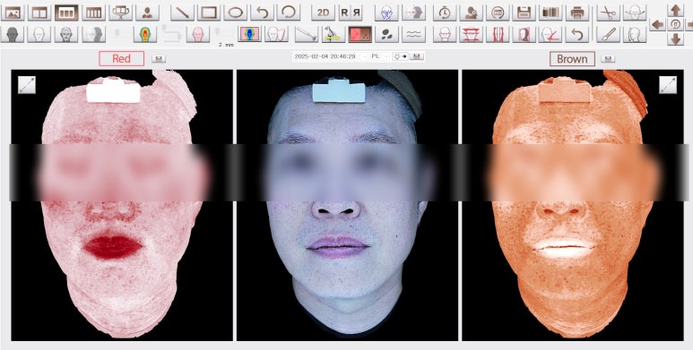Click the down arrow navigation button

pos(675,38)
